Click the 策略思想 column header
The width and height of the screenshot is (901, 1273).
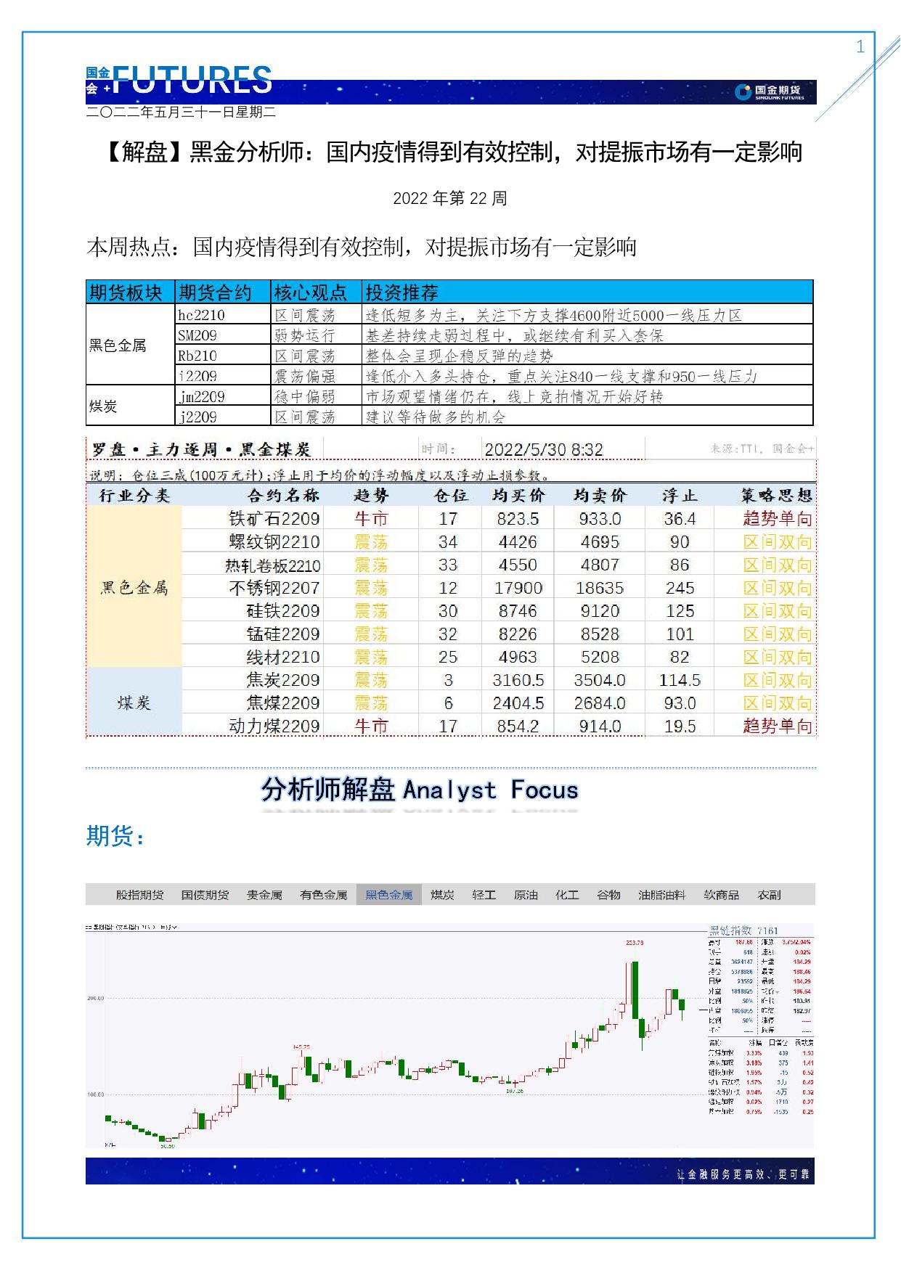point(777,496)
